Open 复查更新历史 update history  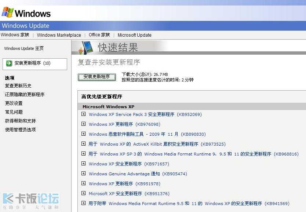click(18, 85)
